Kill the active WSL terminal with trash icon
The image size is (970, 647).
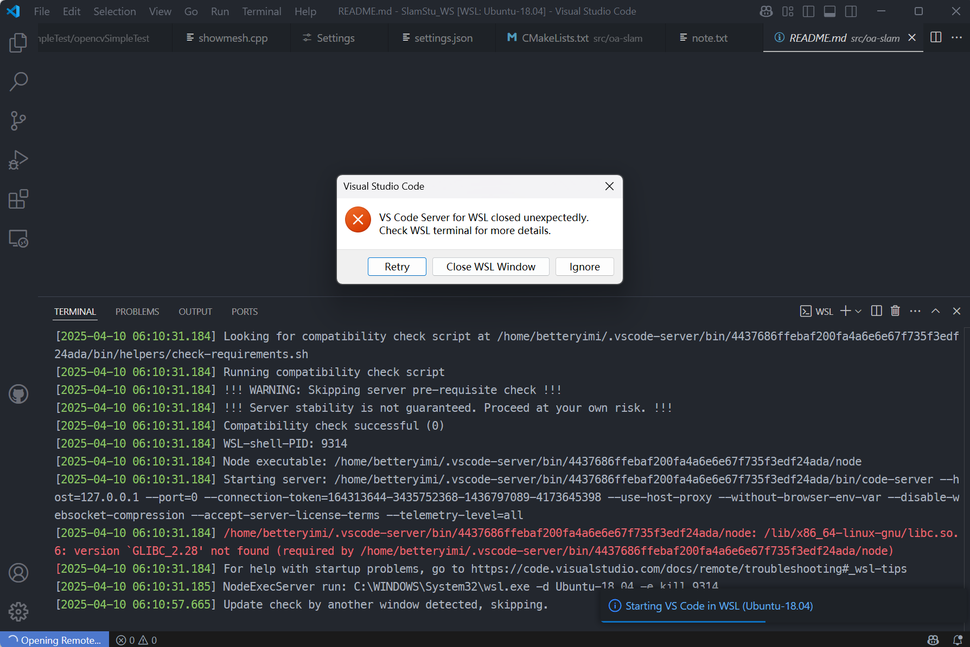click(895, 310)
